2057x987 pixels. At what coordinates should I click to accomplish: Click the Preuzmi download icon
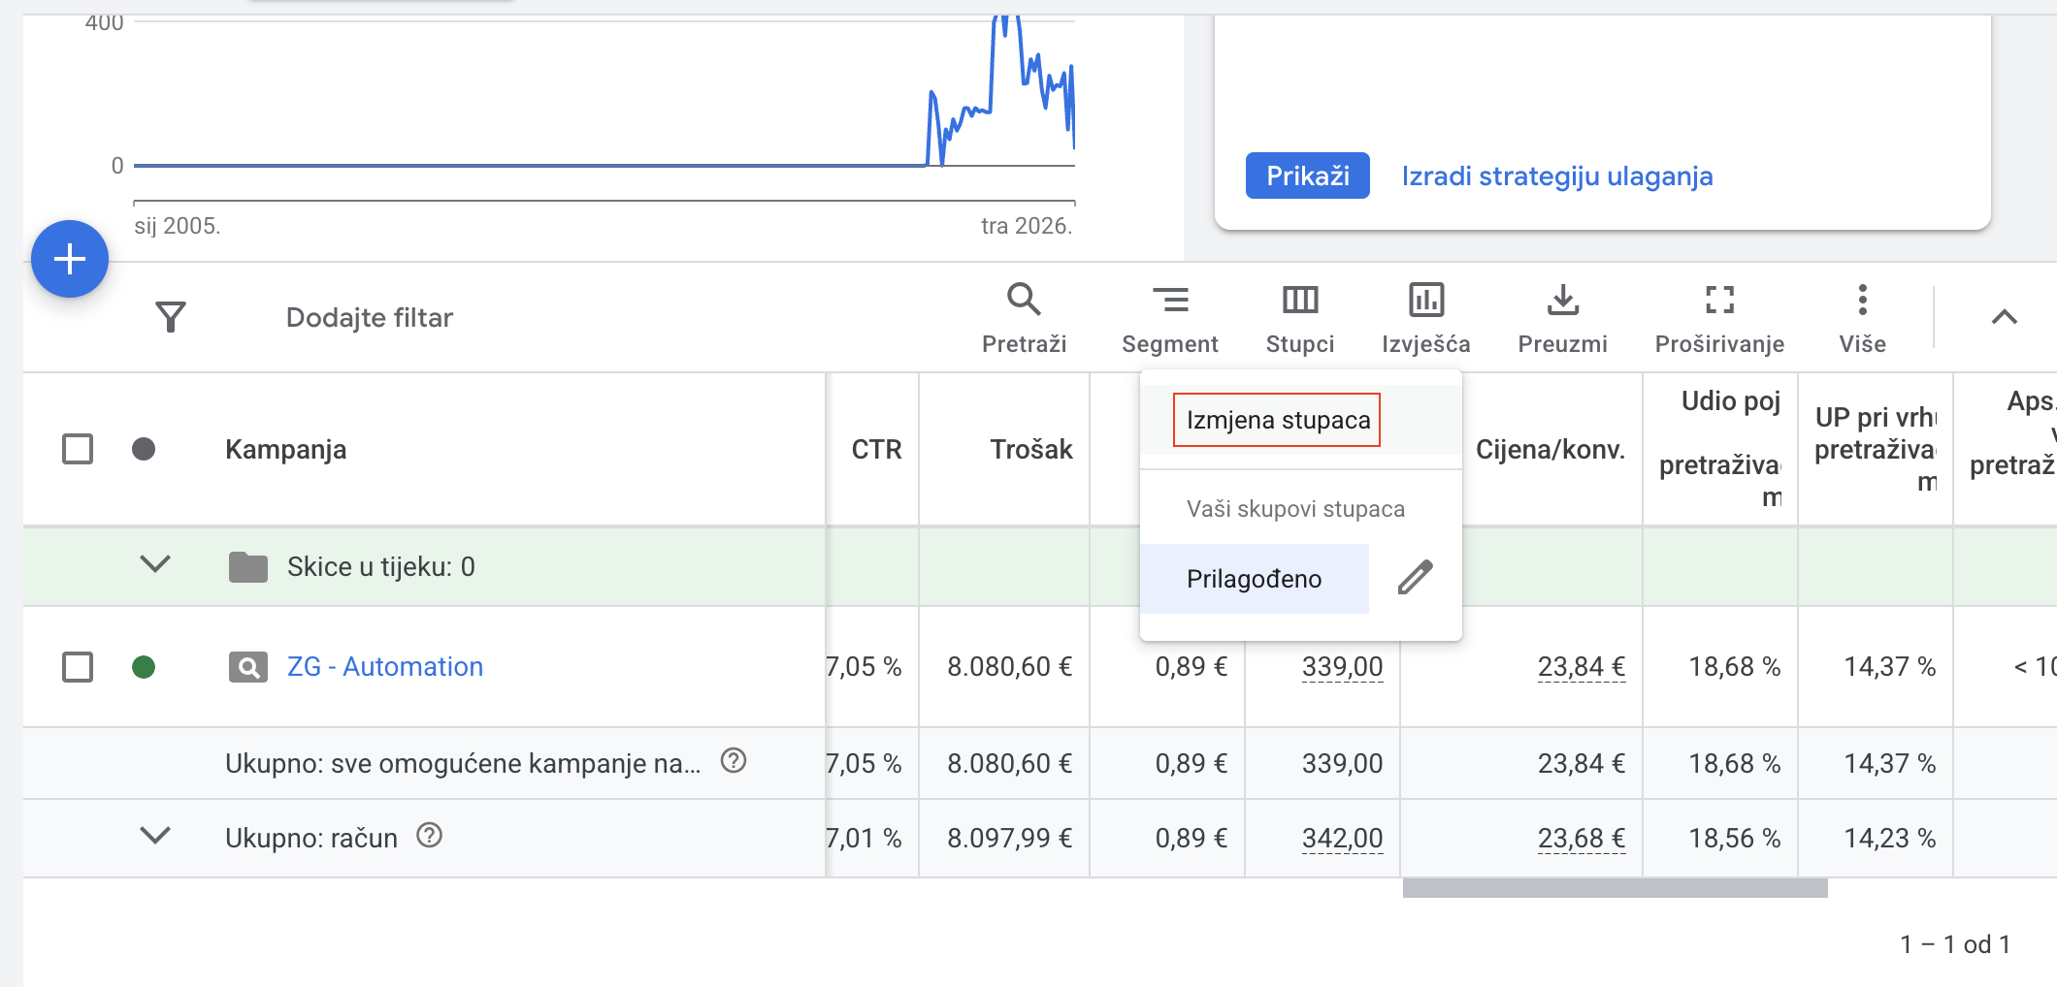pyautogui.click(x=1562, y=301)
